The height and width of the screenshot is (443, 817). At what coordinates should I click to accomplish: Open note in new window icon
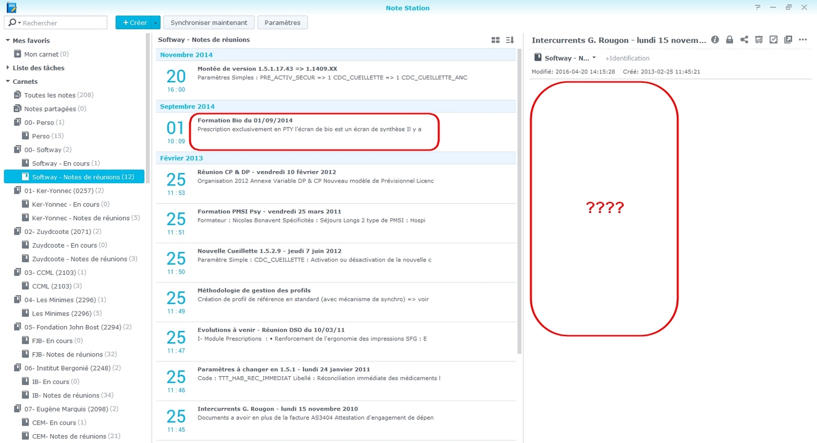(x=788, y=40)
